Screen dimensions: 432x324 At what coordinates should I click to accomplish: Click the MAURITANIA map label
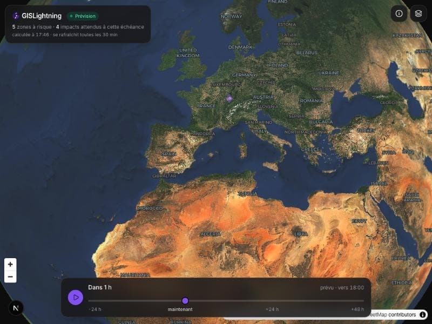(x=136, y=275)
